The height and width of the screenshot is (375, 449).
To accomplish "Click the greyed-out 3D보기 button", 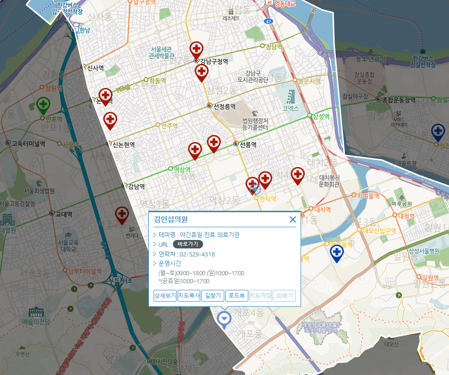I will pos(285,295).
